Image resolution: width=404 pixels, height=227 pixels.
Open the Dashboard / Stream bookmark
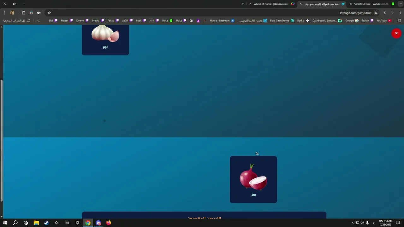(x=327, y=20)
